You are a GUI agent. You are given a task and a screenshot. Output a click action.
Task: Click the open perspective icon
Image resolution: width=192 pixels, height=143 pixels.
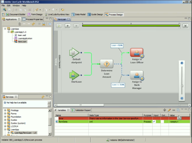(x=3, y=15)
